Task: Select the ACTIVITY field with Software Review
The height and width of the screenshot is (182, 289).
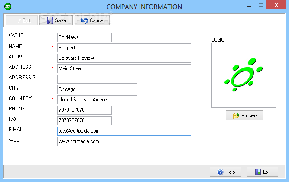Action: pos(124,58)
